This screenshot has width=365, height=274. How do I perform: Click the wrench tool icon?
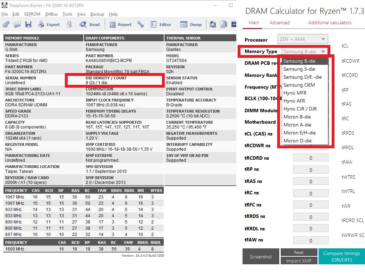tap(141, 24)
